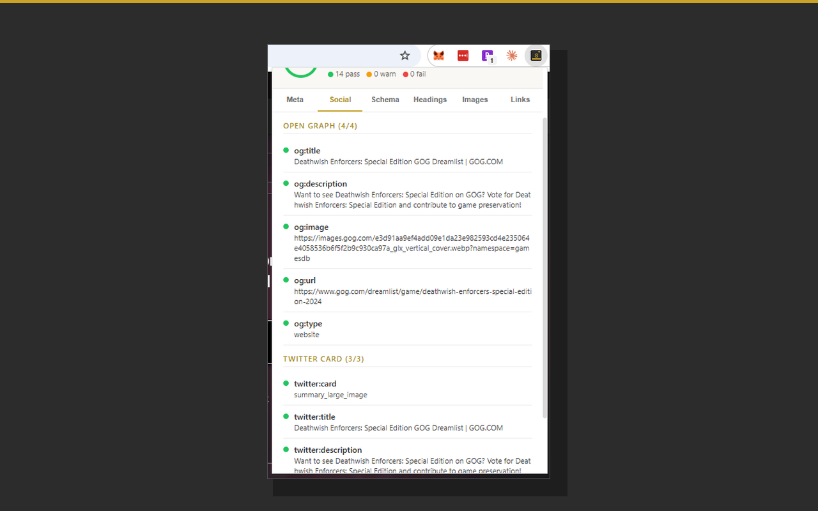
Task: Toggle the og:title pass indicator
Action: click(x=286, y=150)
